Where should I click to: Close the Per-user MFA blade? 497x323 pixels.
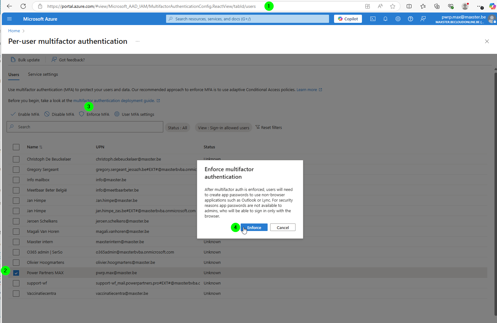(x=487, y=41)
